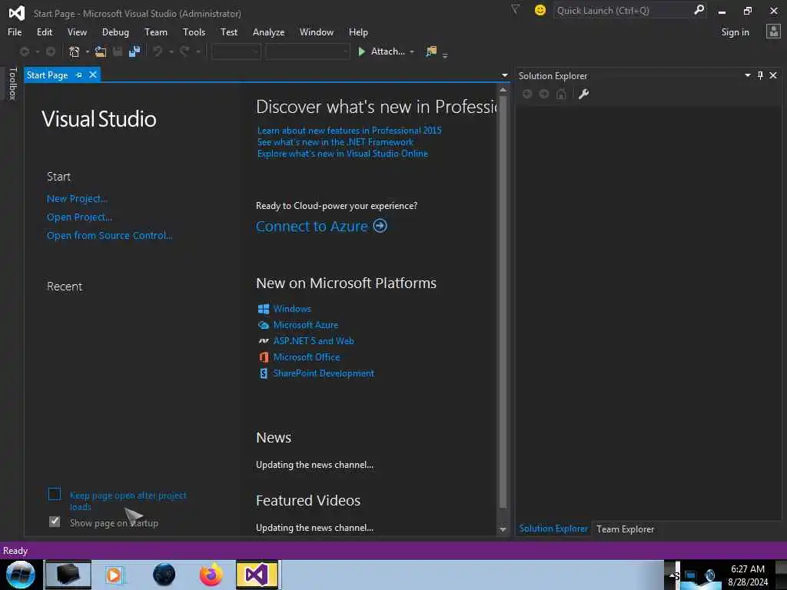Click the Solution Explorer Properties wrench icon
The image size is (787, 590).
point(583,94)
